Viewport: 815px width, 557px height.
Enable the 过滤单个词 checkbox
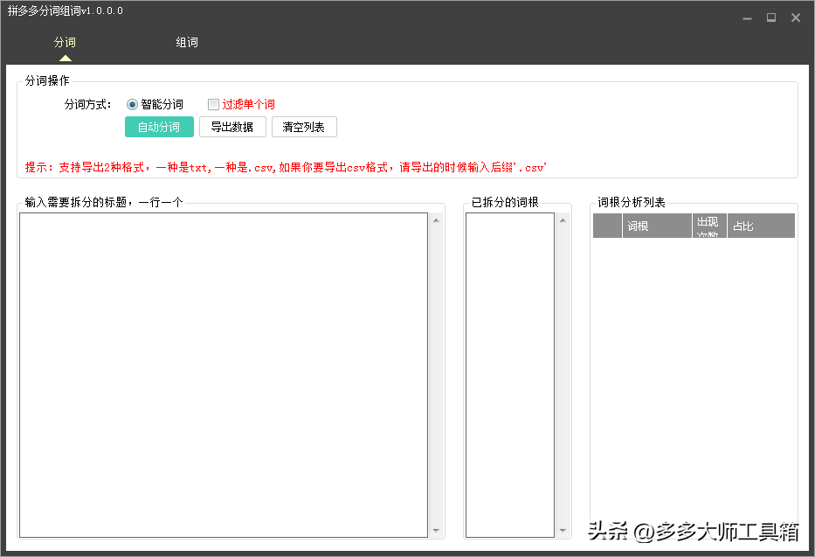pos(213,104)
